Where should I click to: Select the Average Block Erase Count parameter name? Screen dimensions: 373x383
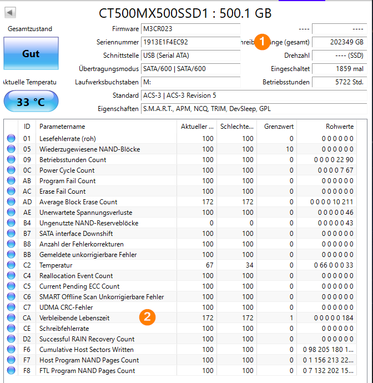78,201
